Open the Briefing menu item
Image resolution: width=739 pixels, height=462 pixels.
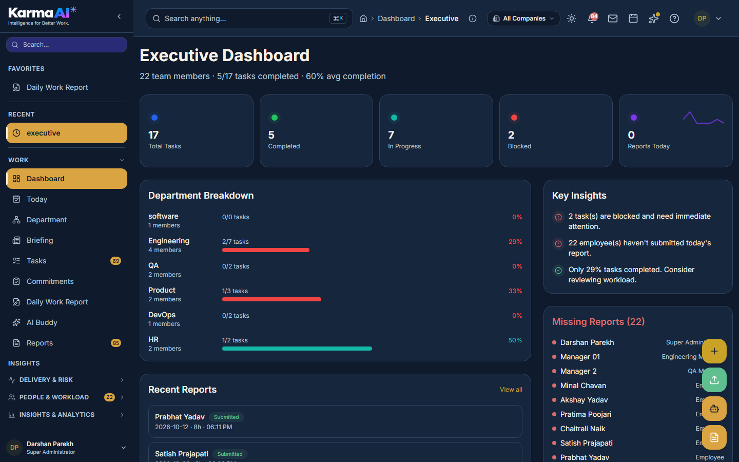[x=67, y=240]
